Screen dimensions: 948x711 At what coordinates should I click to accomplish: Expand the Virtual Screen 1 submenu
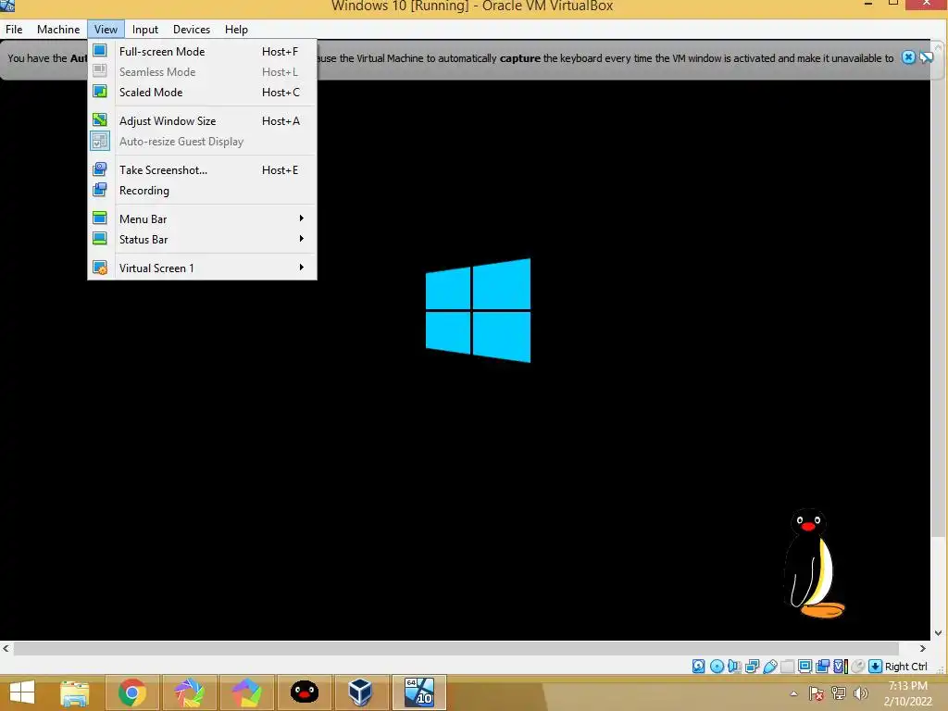point(203,268)
